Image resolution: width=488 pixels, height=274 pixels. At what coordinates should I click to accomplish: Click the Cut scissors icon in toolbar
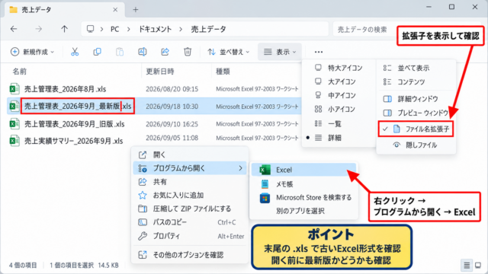75,52
